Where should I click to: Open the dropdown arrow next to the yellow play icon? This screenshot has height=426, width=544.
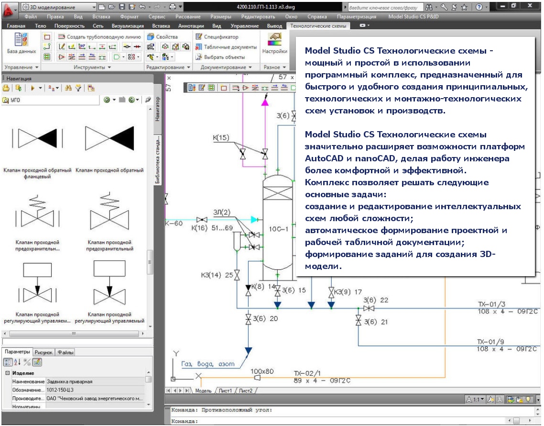coord(40,88)
